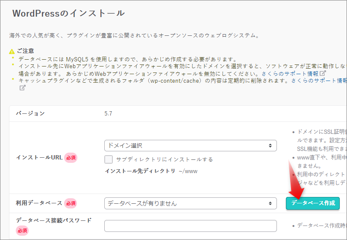Image resolution: width=347 pixels, height=240 pixels.
Task: Click the 必須 badge under データベース接続パスワード
Action: [22, 231]
